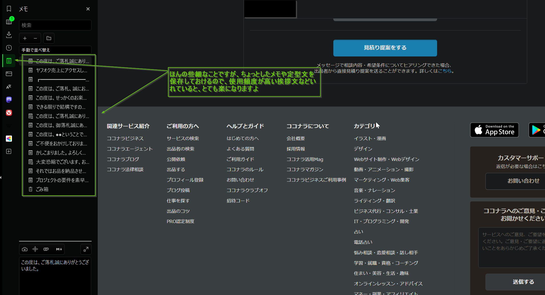The image size is (545, 295).
Task: Focus the 検索 notes search field
Action: pos(55,25)
